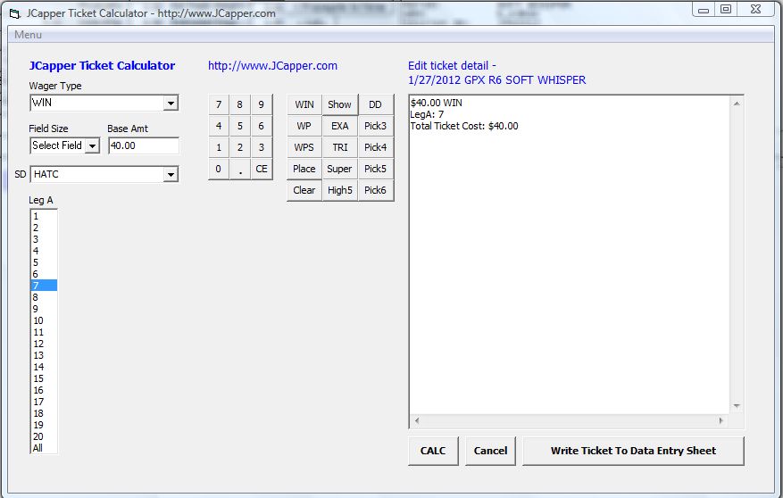Click ticket detail scroll right arrow
The image size is (783, 498).
point(721,420)
